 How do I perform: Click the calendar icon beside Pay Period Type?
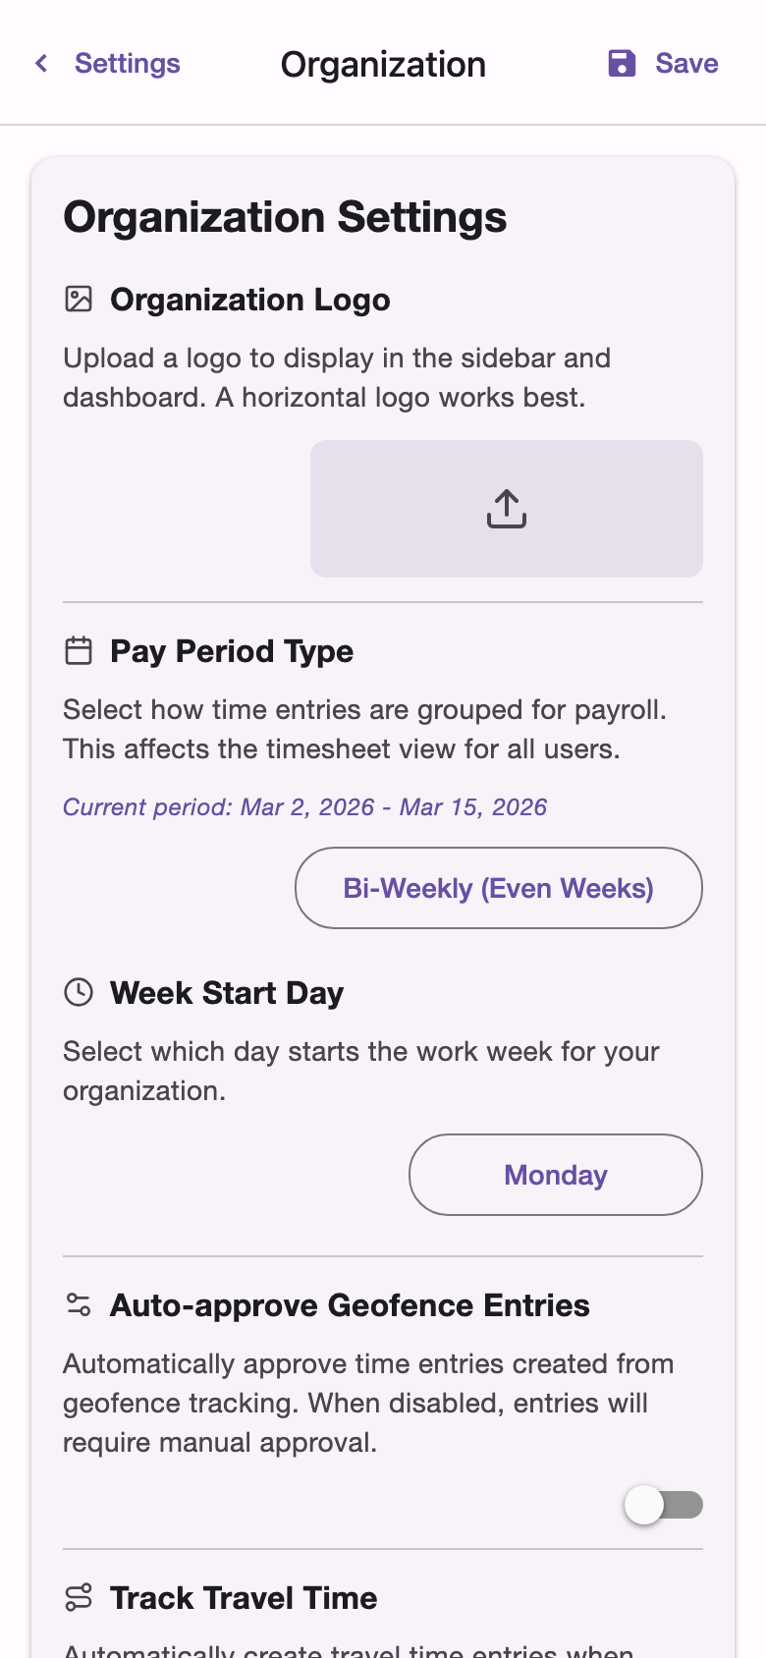[78, 651]
